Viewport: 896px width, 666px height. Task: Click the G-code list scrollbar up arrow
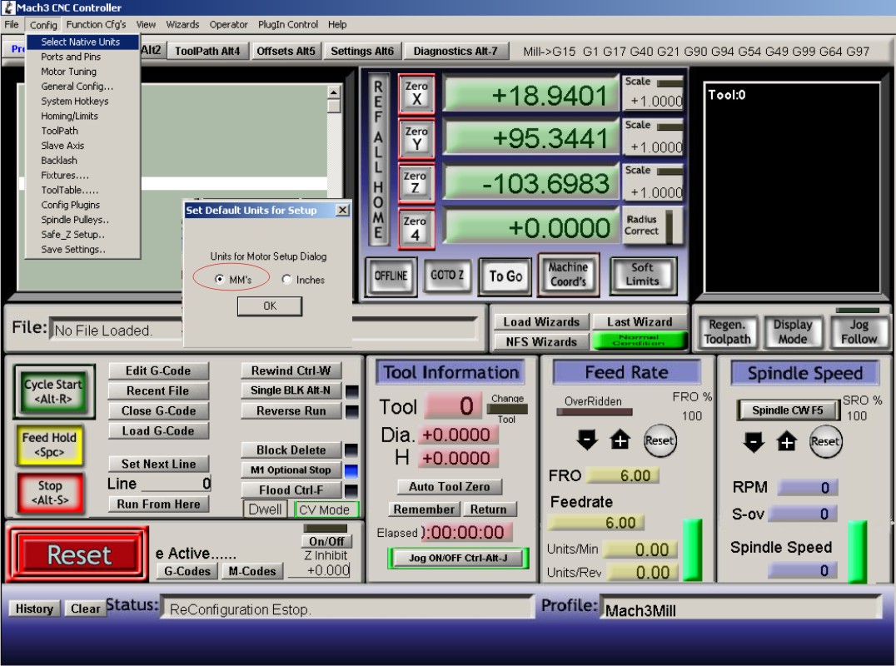(x=334, y=92)
